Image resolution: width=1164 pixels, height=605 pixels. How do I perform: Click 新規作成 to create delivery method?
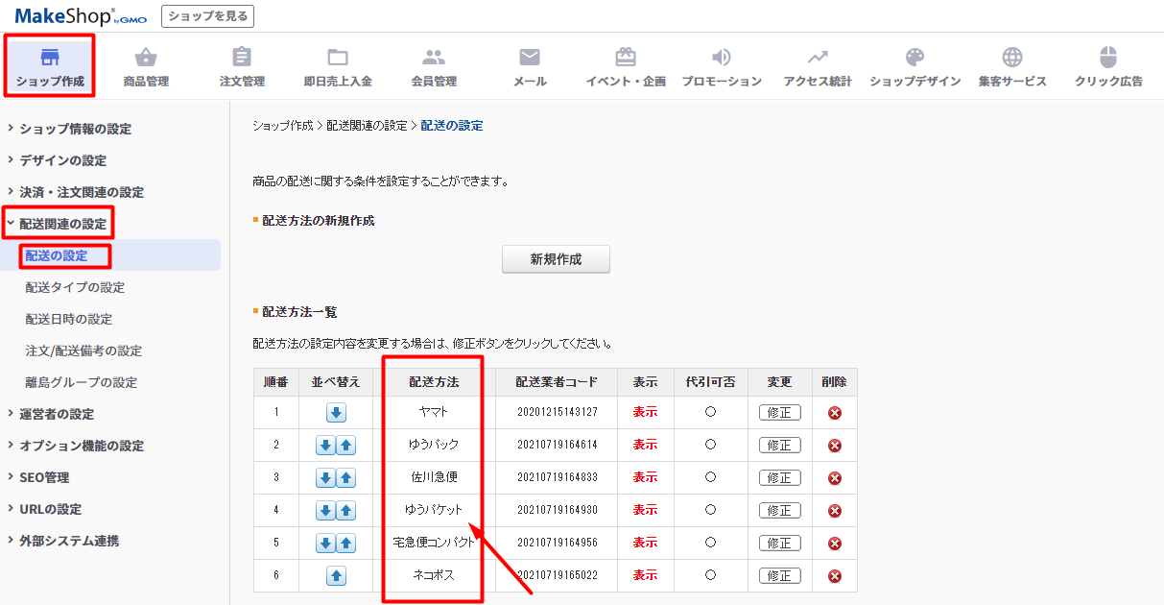pyautogui.click(x=556, y=259)
